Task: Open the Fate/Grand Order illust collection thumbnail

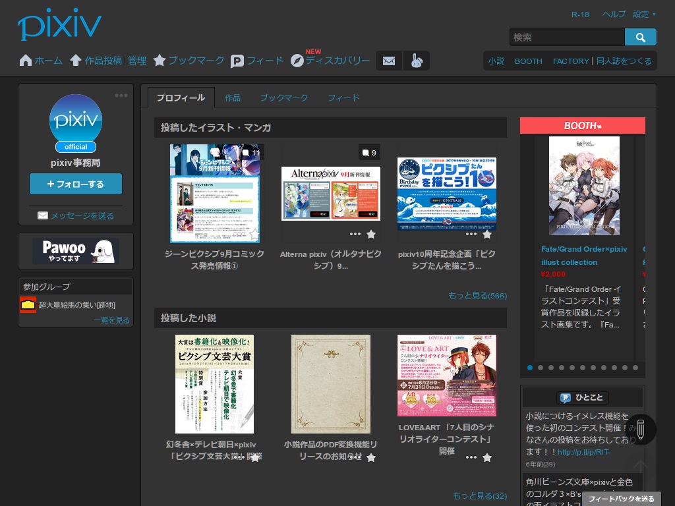Action: pyautogui.click(x=584, y=185)
